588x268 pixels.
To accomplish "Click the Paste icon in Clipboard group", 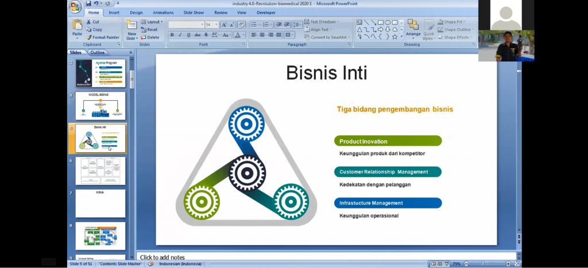I will tap(77, 26).
